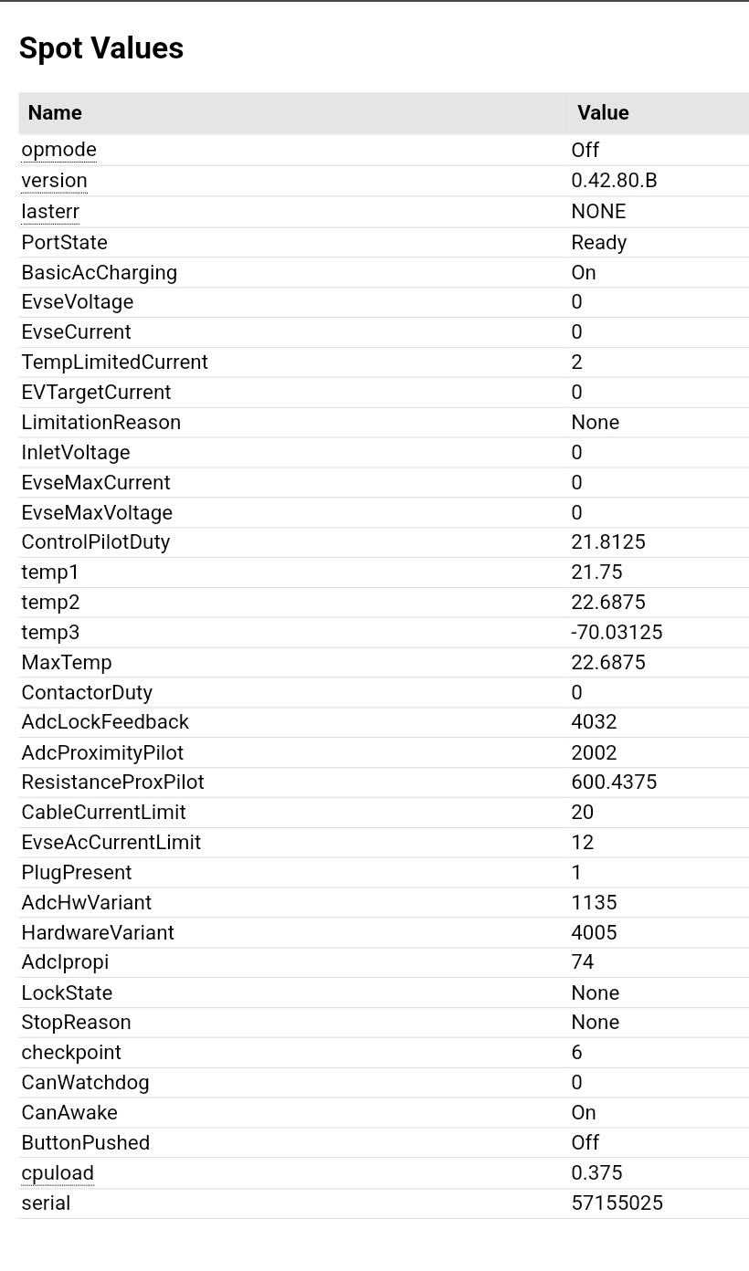Click the CableCurrentLimit row name

(103, 813)
